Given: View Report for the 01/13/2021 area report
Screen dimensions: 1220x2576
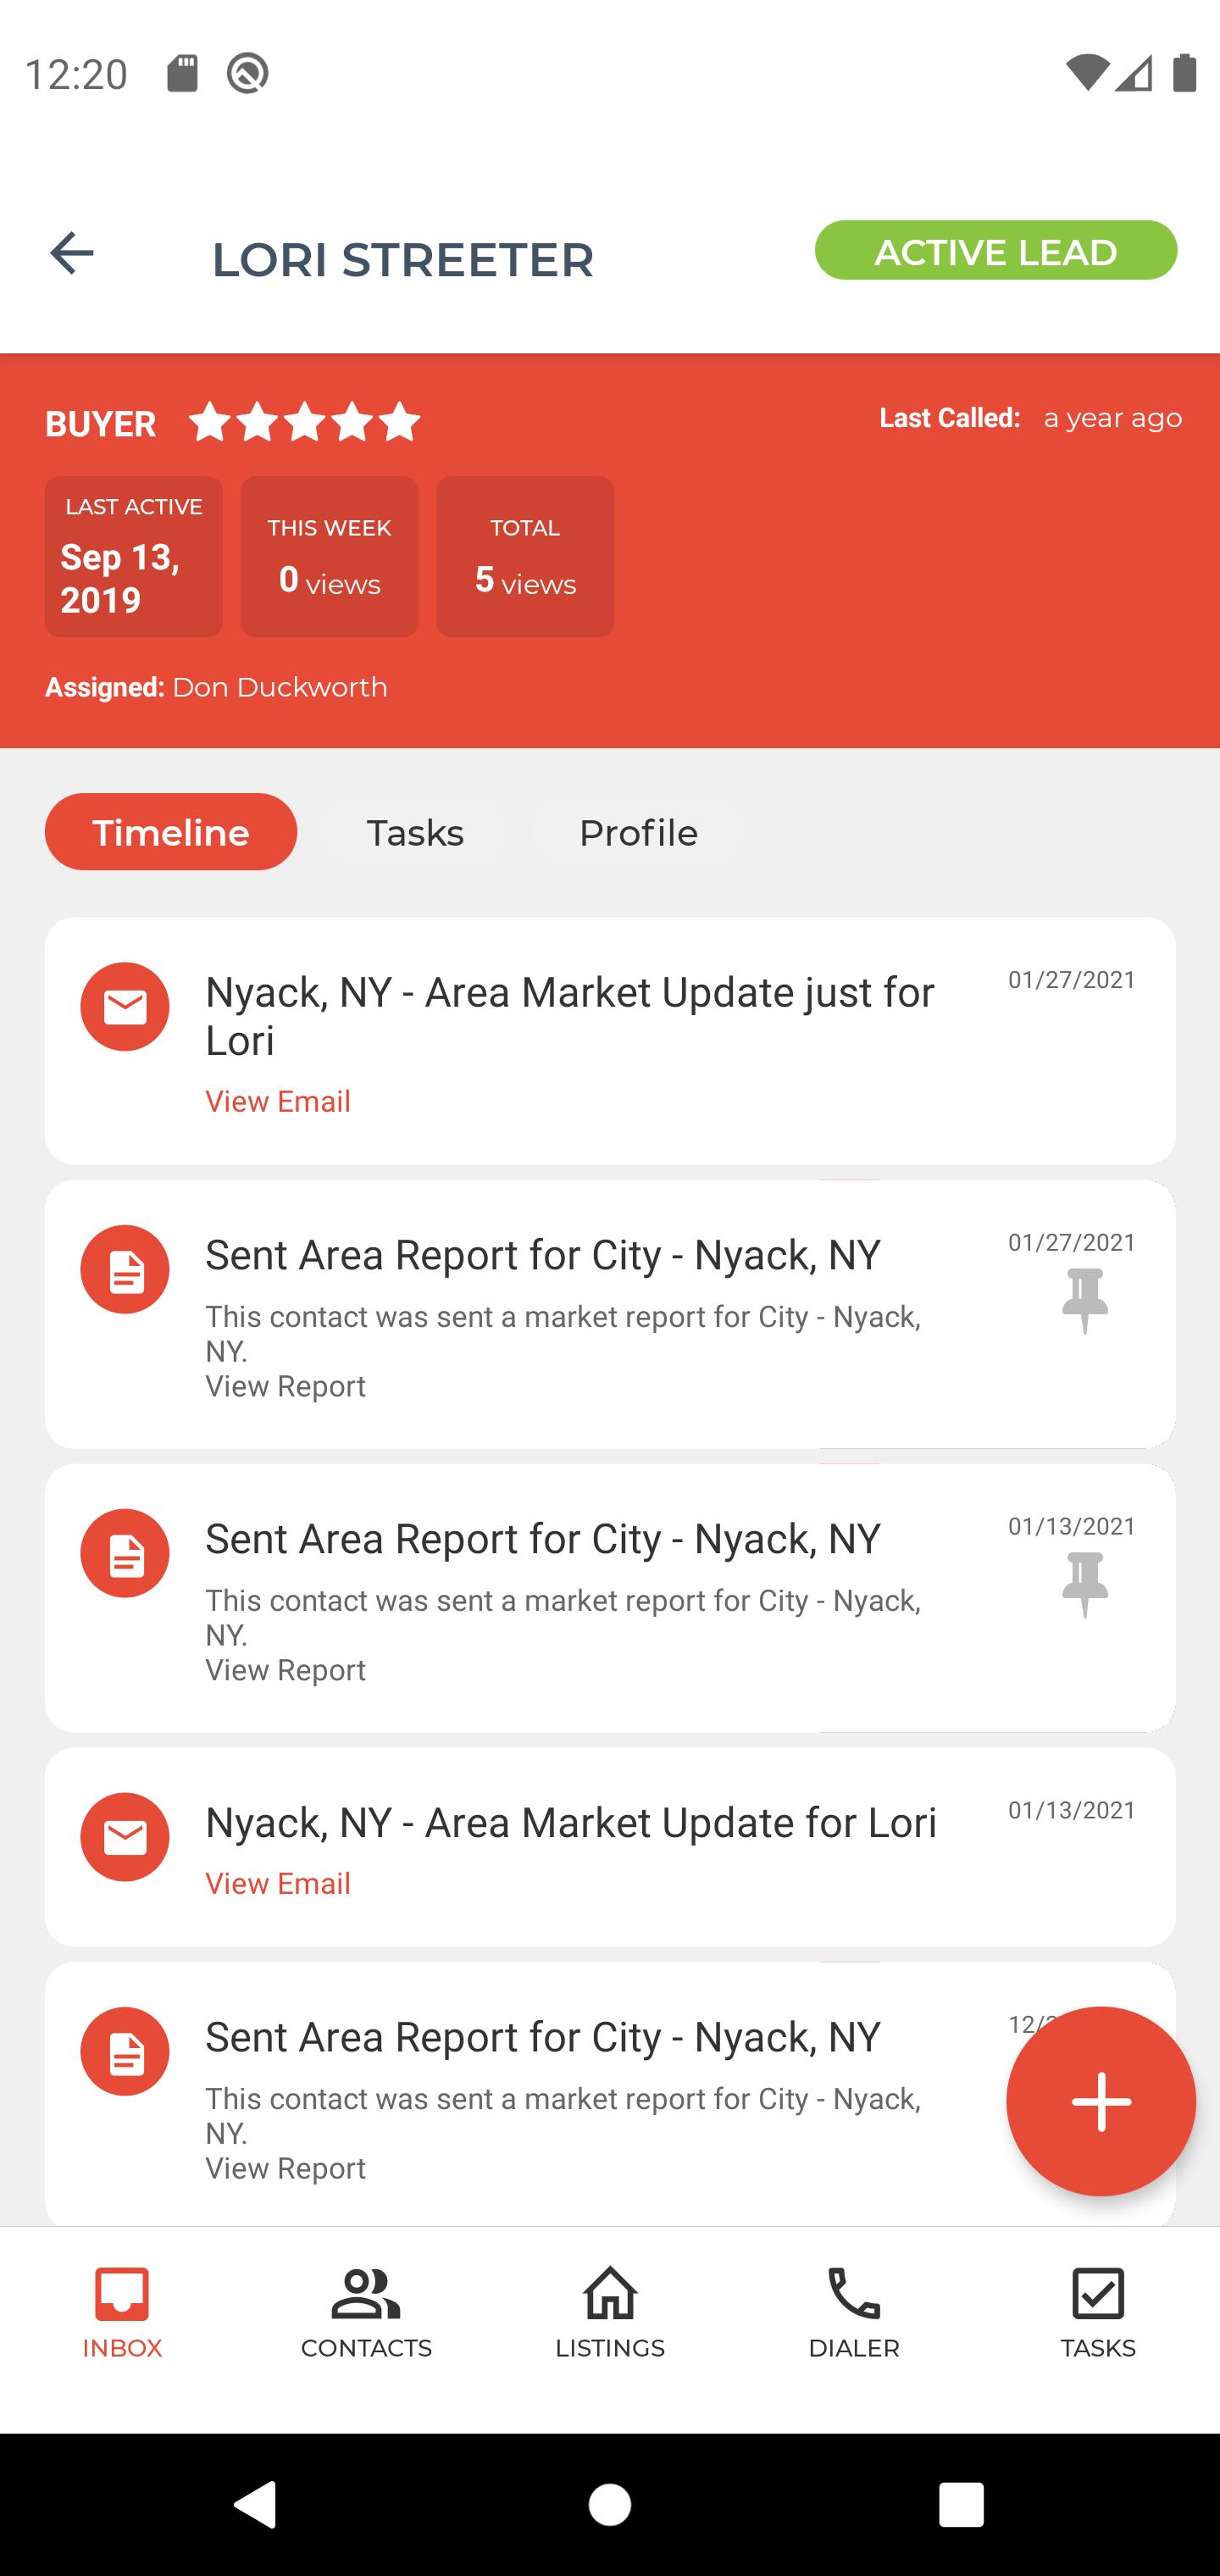Looking at the screenshot, I should click(285, 1670).
